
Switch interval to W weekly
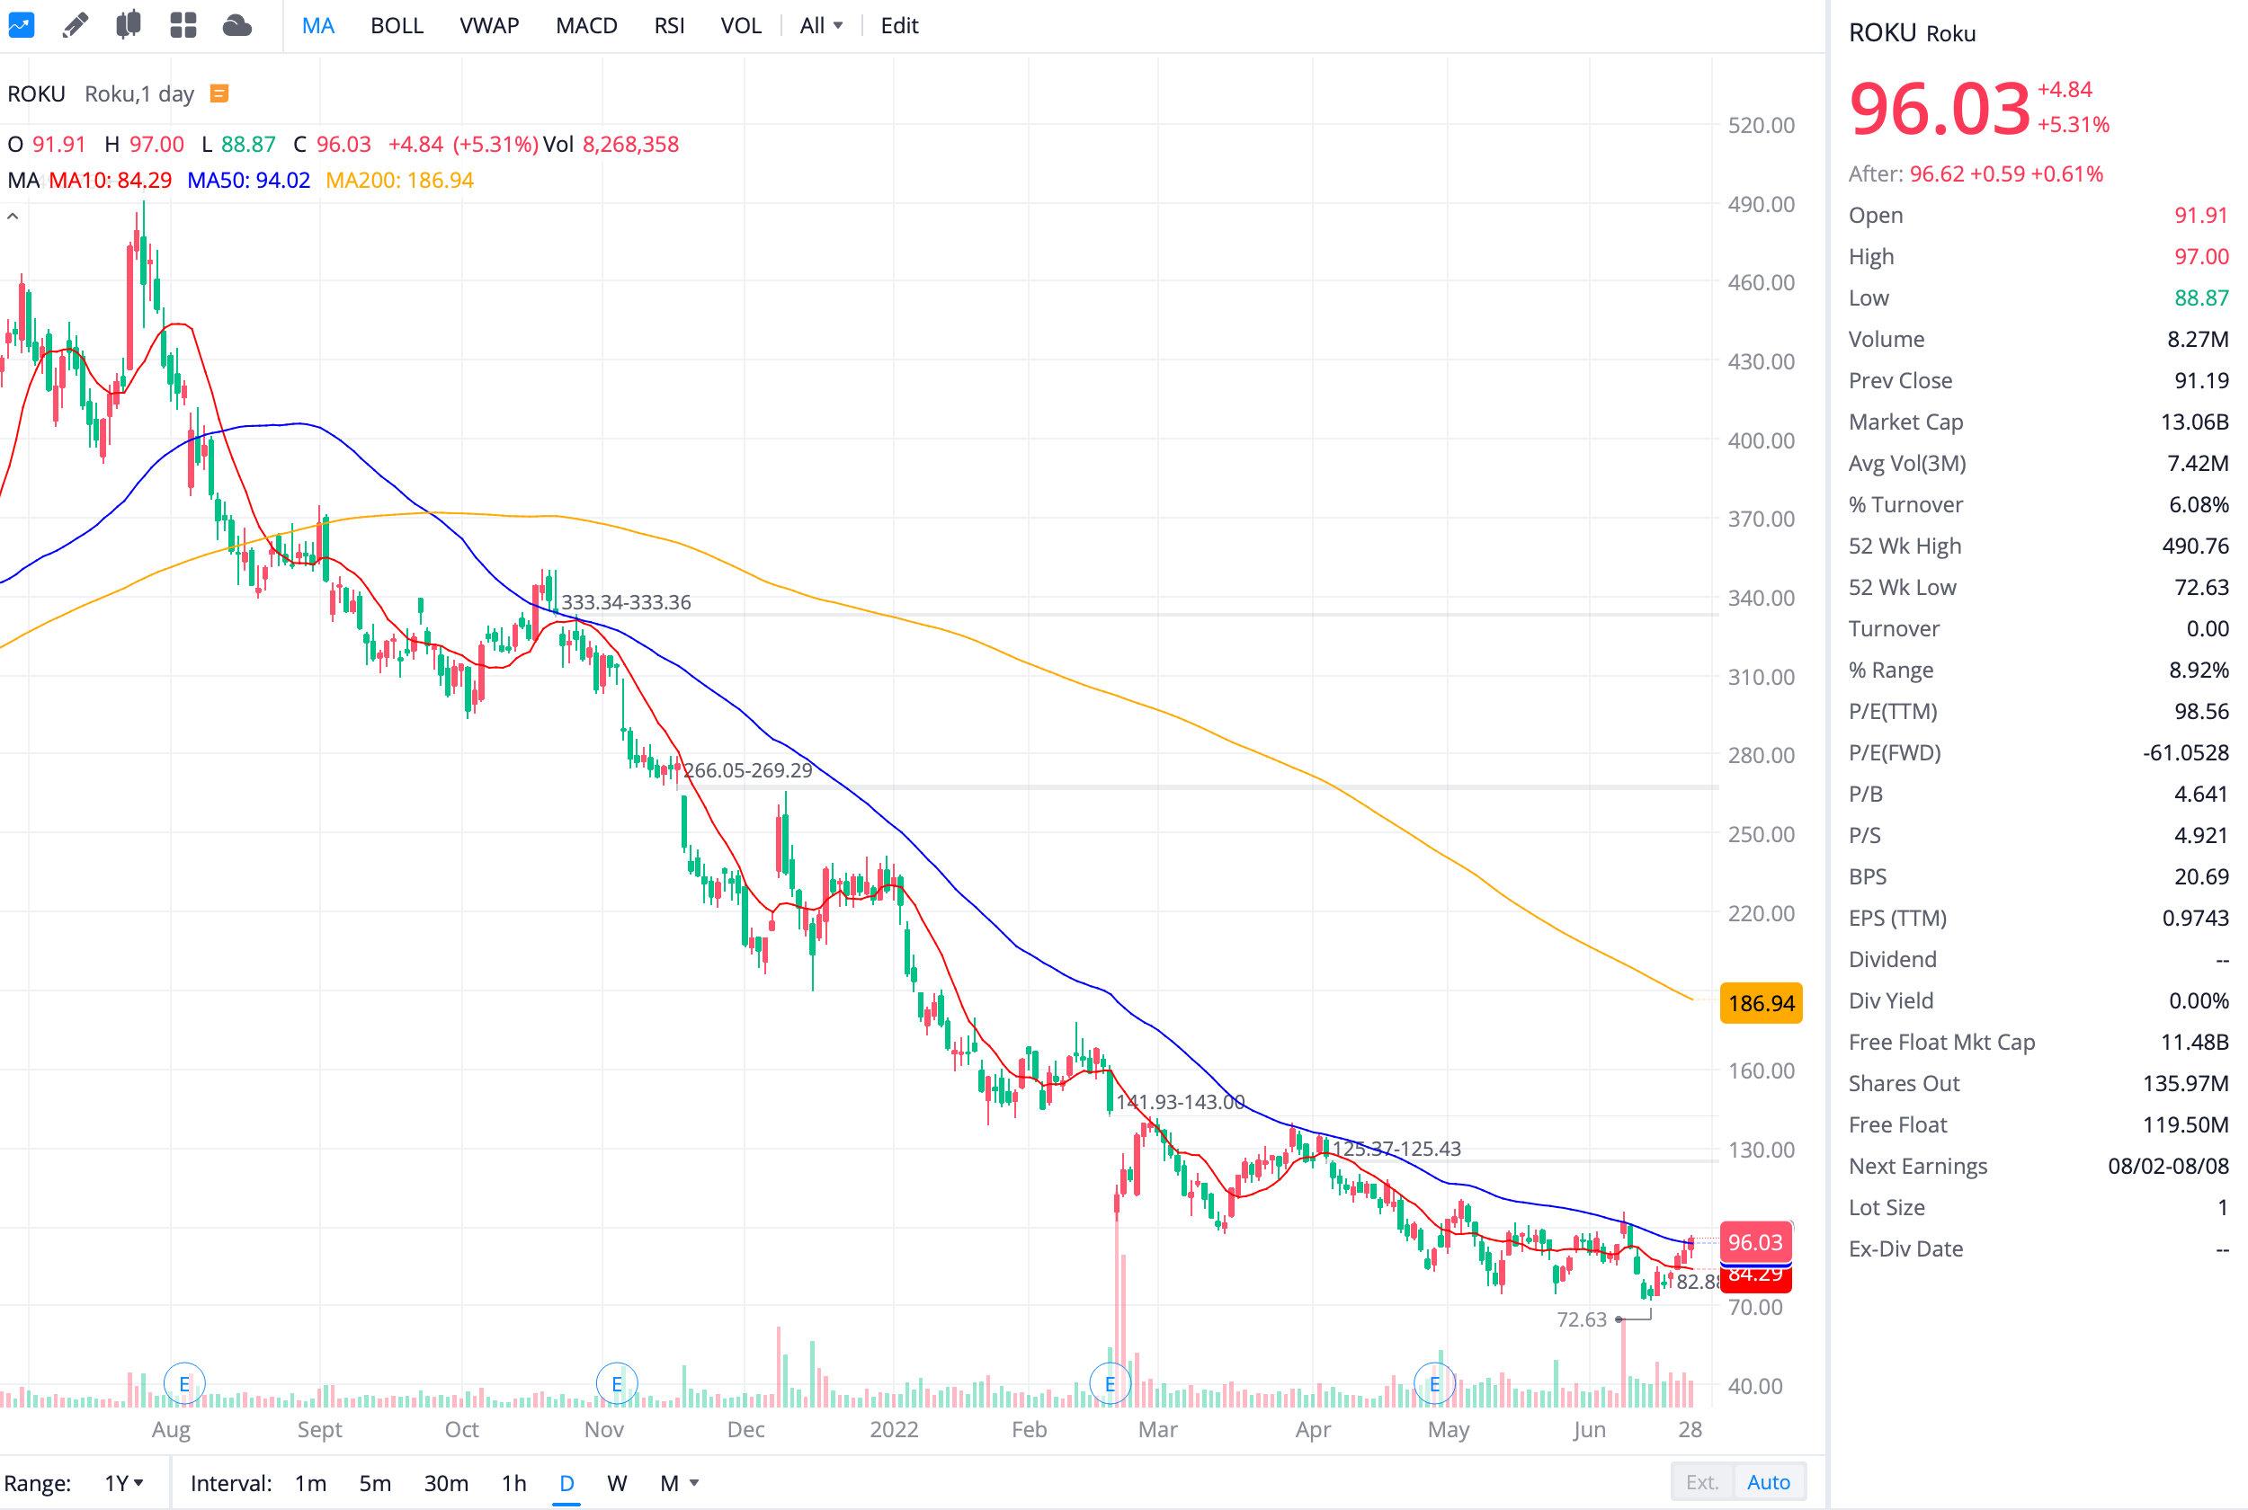(x=617, y=1483)
